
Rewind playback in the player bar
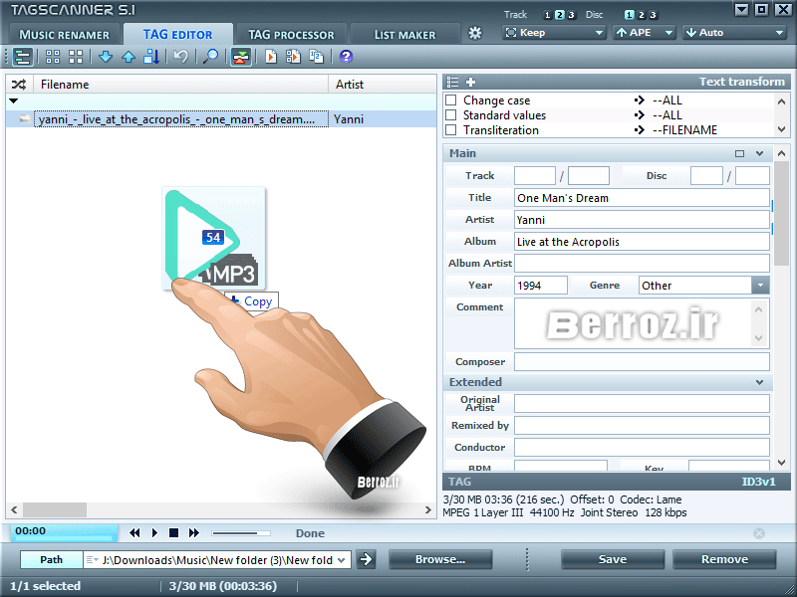coord(134,533)
